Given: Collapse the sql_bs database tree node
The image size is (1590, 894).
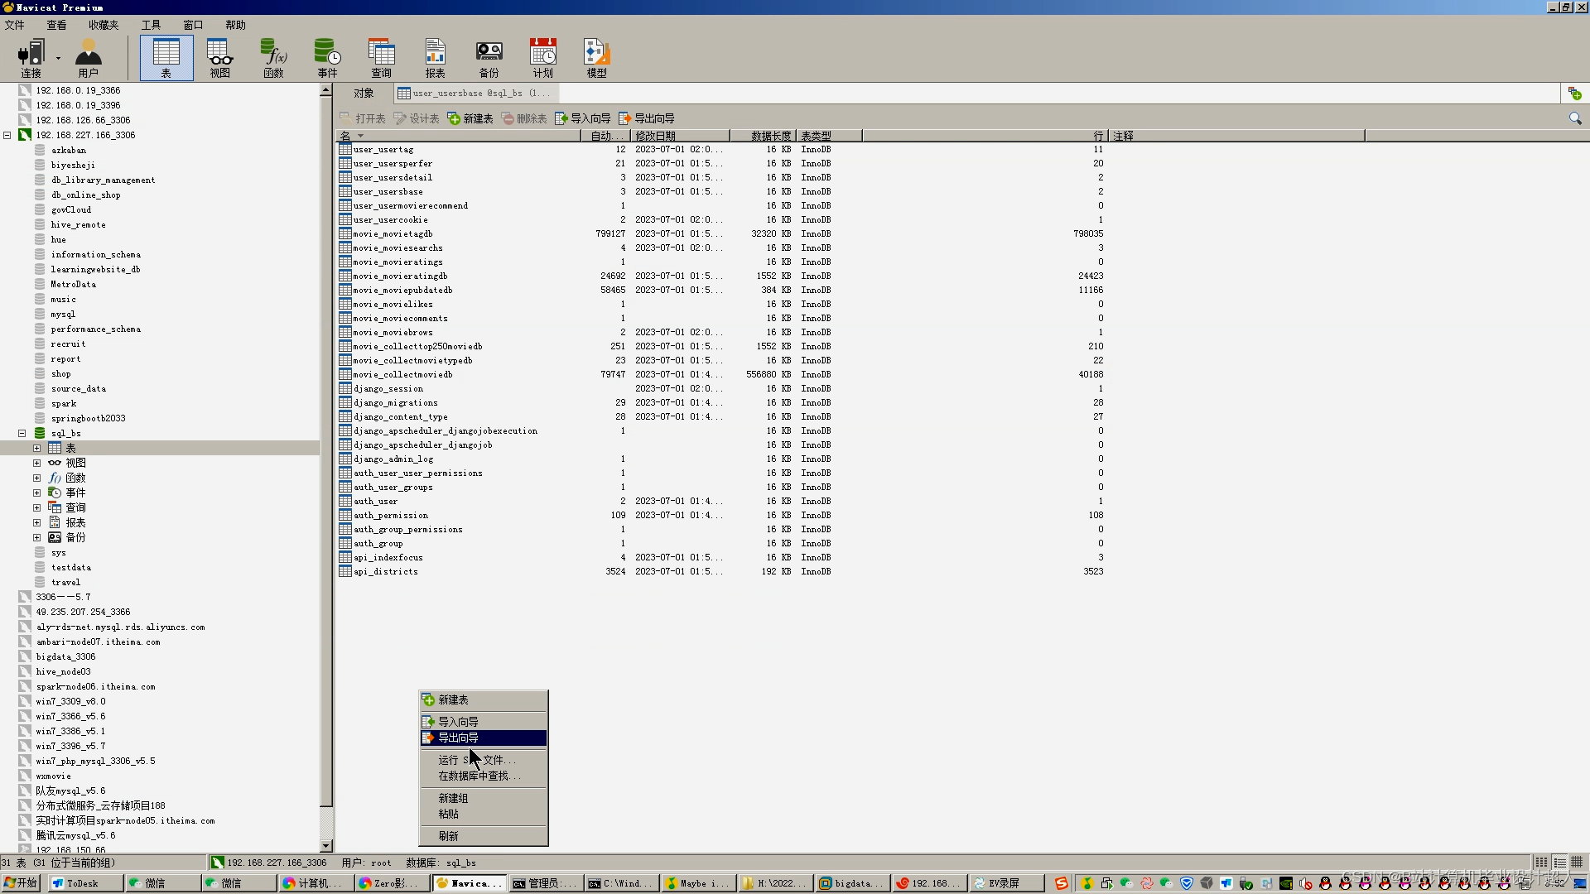Looking at the screenshot, I should pos(22,433).
